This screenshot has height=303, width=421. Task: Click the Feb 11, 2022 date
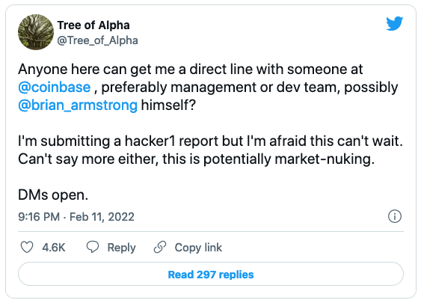102,217
